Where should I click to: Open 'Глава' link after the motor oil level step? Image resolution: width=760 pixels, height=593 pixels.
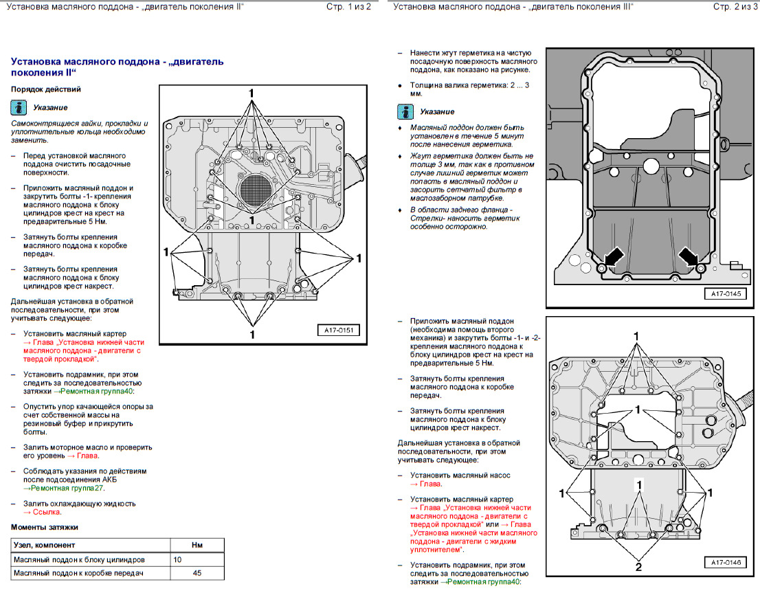pos(87,456)
